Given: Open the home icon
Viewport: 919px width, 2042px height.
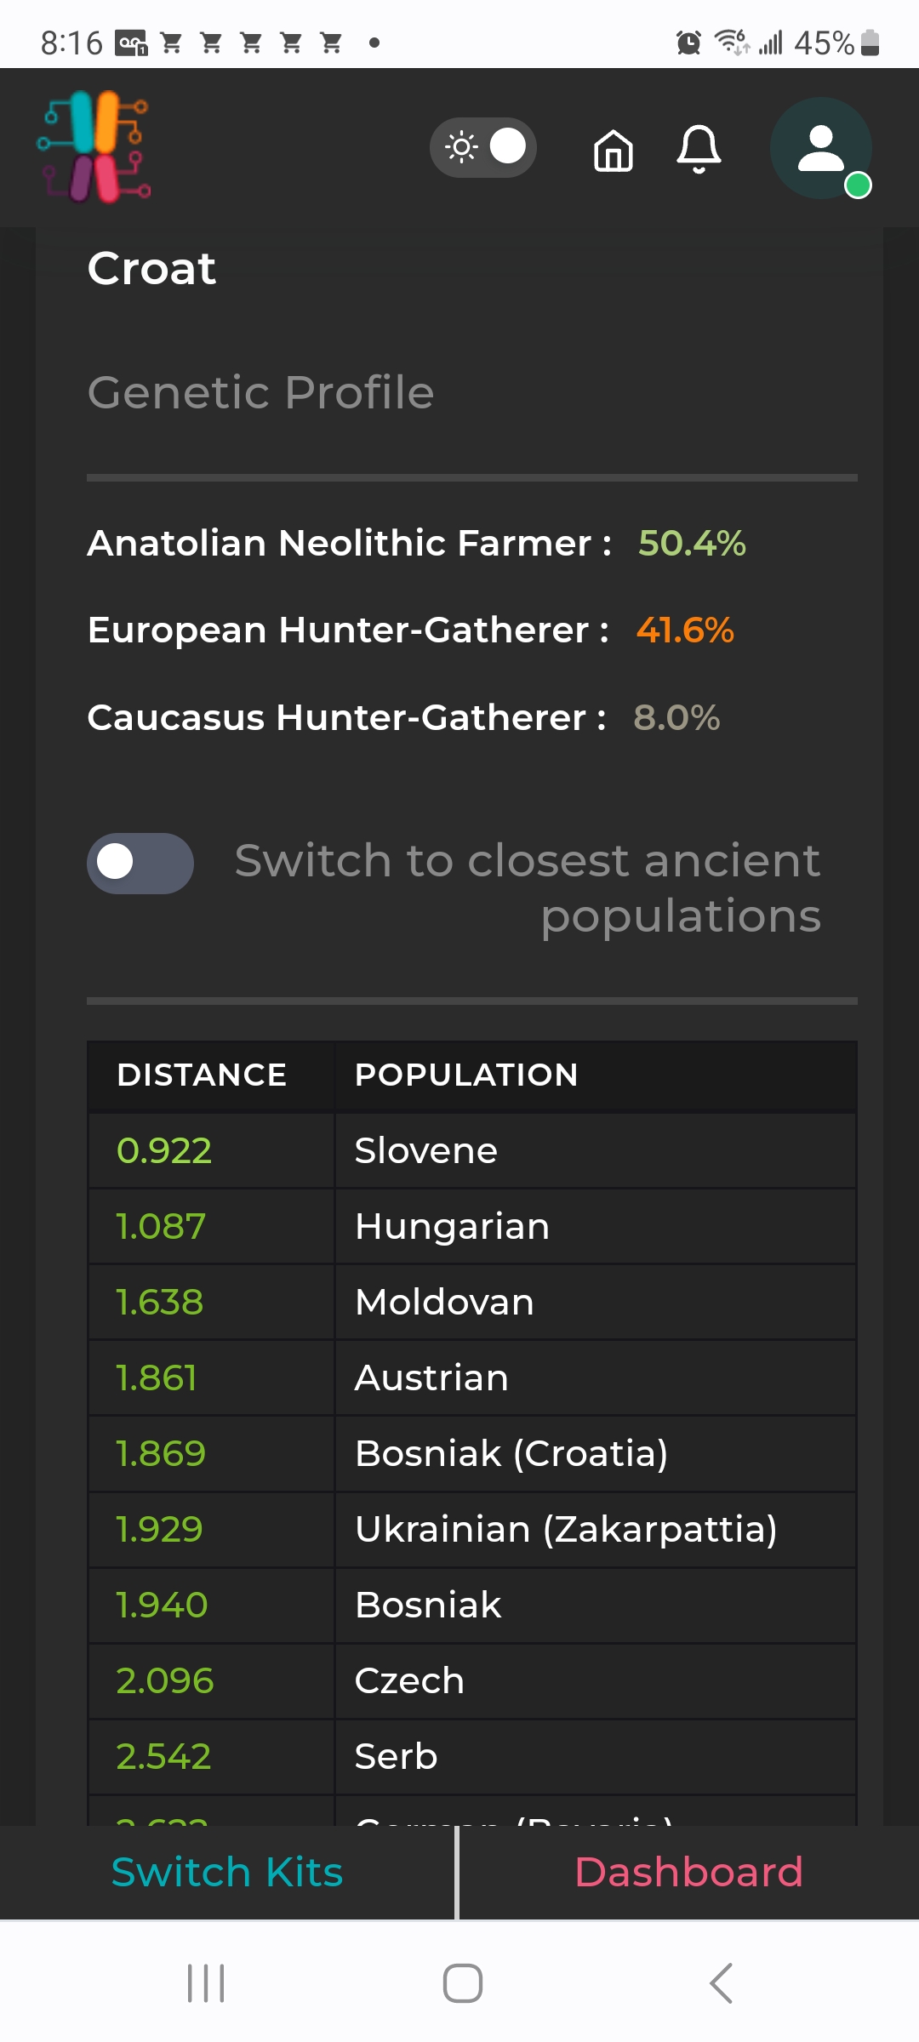Looking at the screenshot, I should [x=614, y=151].
